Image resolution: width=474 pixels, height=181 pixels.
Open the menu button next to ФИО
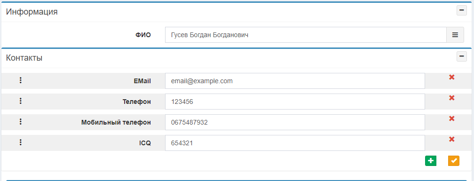point(455,35)
